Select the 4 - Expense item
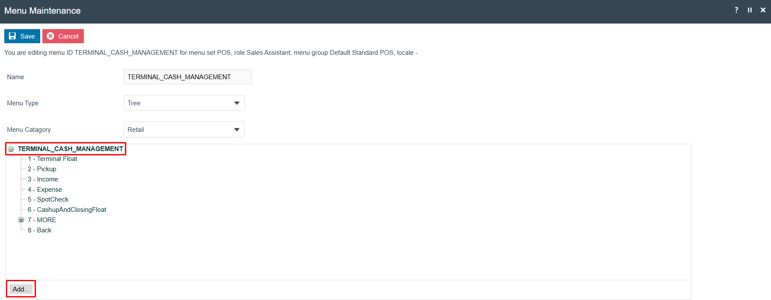 pos(45,190)
